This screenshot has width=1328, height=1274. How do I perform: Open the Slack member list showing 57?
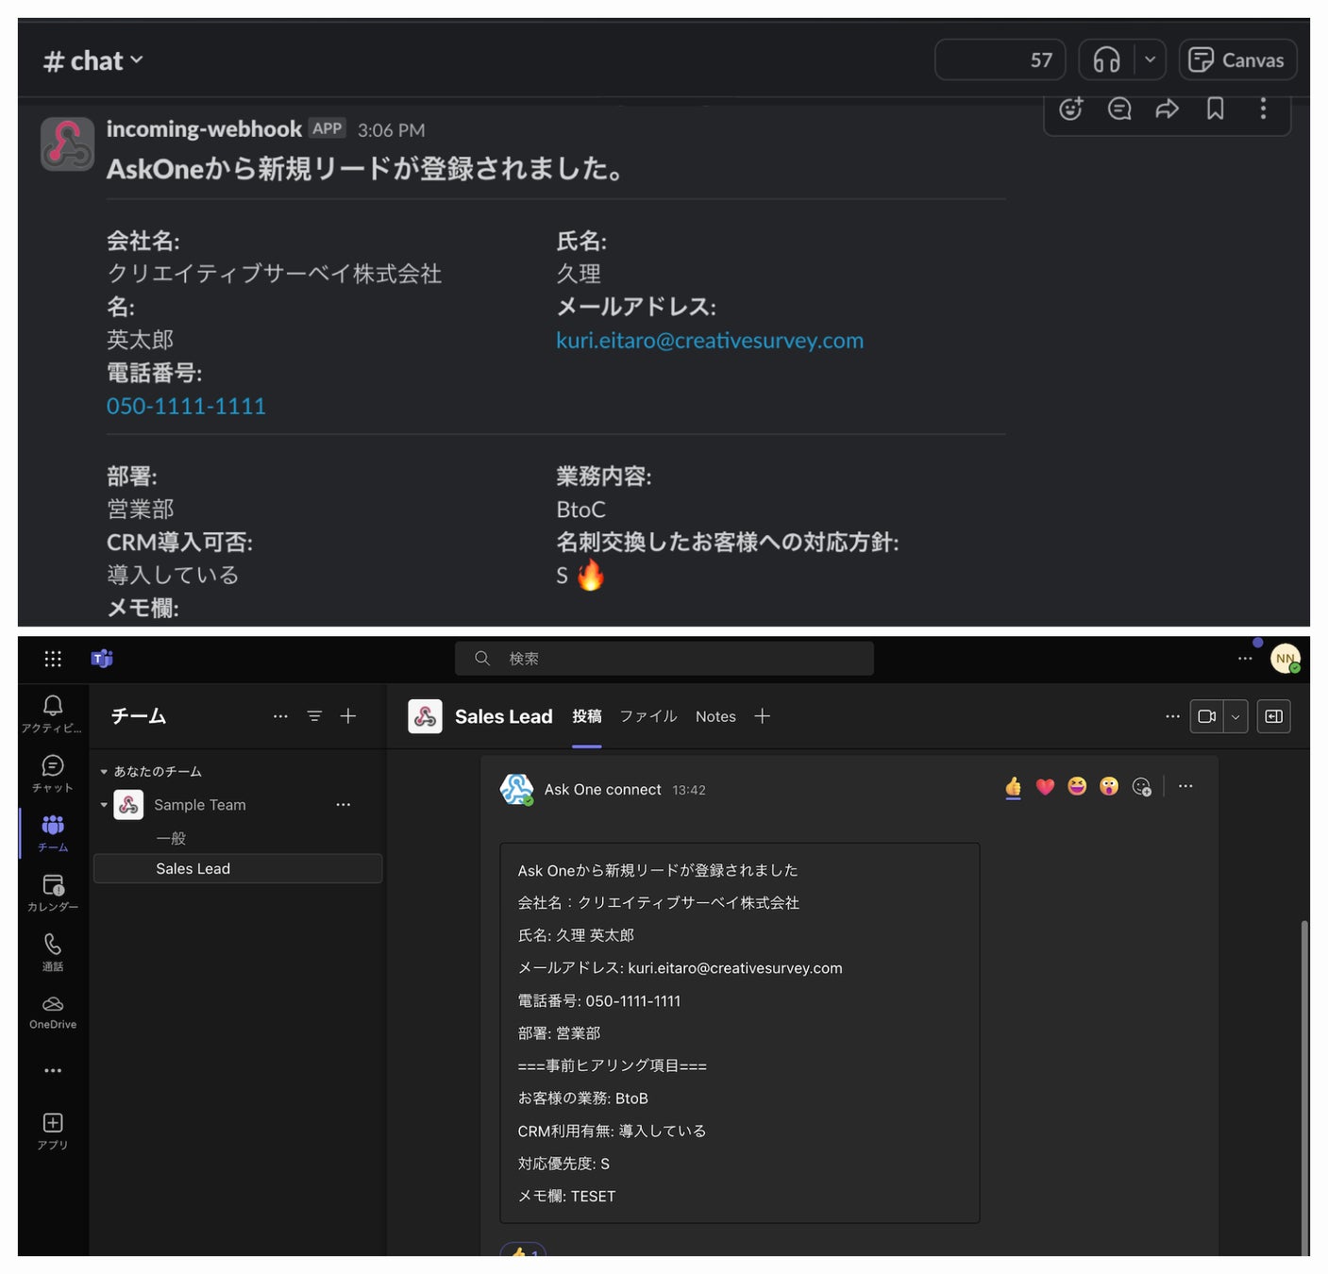[1000, 60]
